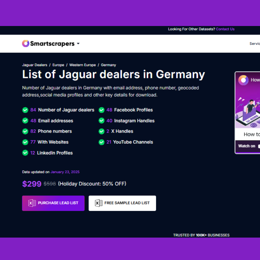Click the 21 YouTube Channels text
Image resolution: width=260 pixels, height=260 pixels.
coord(130,142)
